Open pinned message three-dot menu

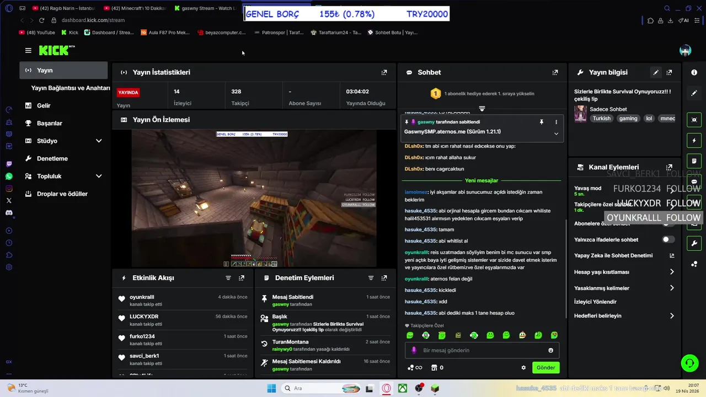(556, 122)
